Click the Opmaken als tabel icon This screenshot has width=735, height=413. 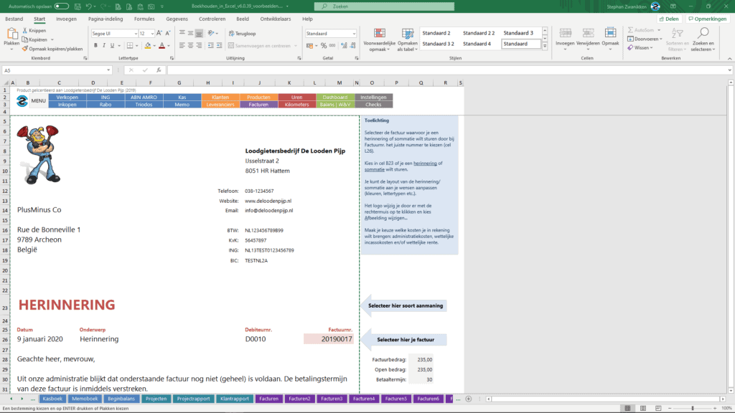coord(407,33)
